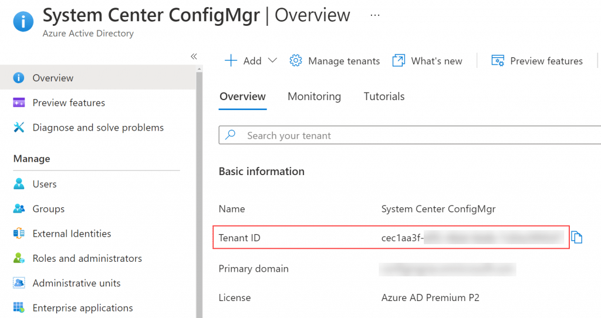Expand the Add dropdown chevron
The height and width of the screenshot is (318, 601).
[272, 60]
